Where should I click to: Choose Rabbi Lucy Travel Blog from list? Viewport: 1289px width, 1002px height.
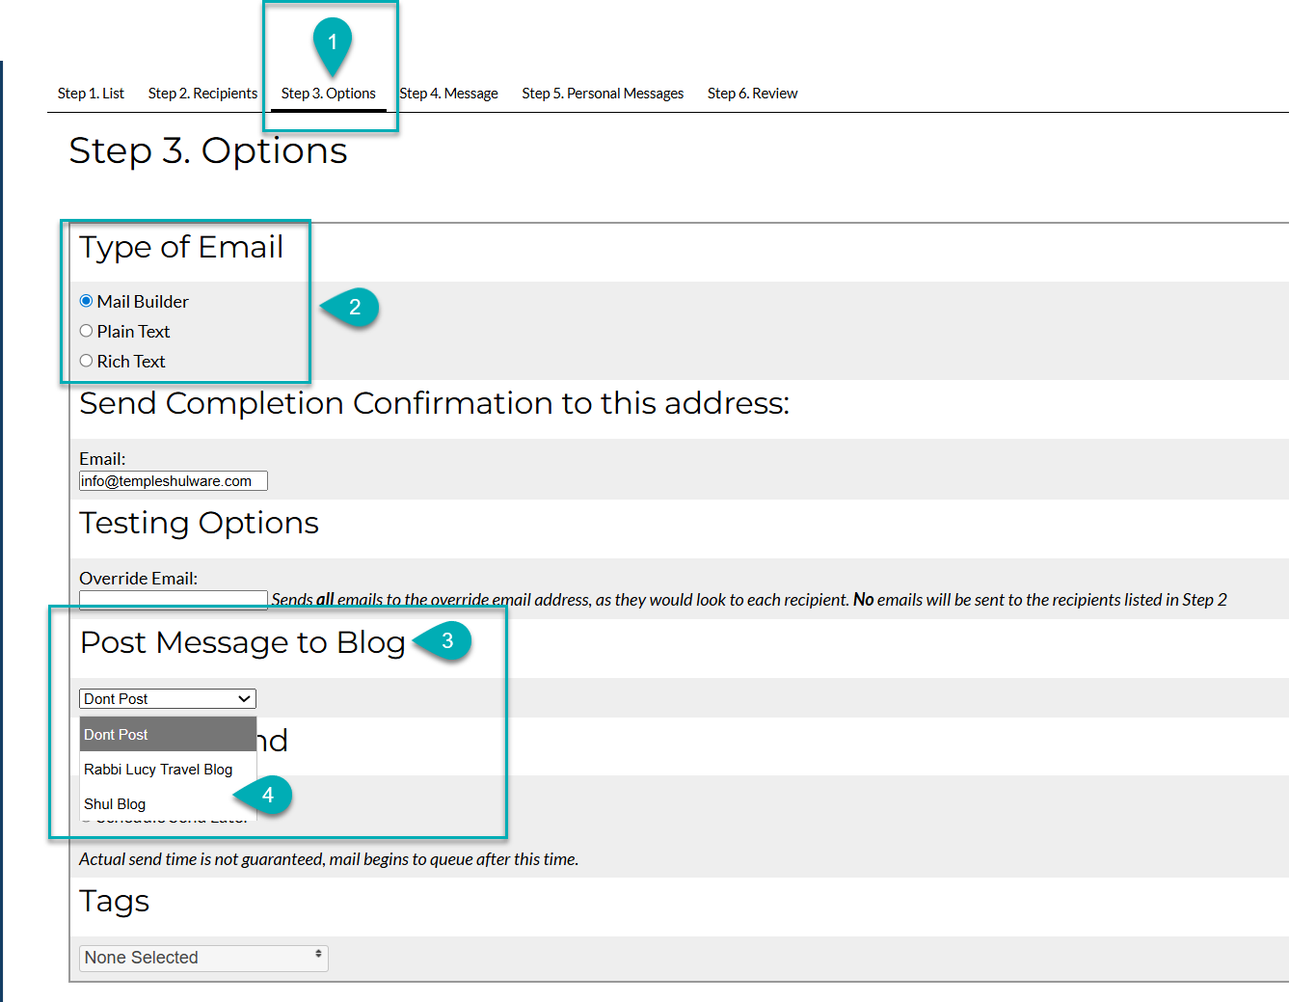[158, 770]
